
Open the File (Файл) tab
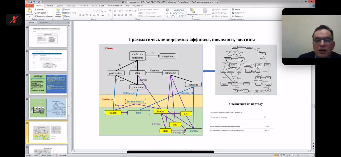29,6
